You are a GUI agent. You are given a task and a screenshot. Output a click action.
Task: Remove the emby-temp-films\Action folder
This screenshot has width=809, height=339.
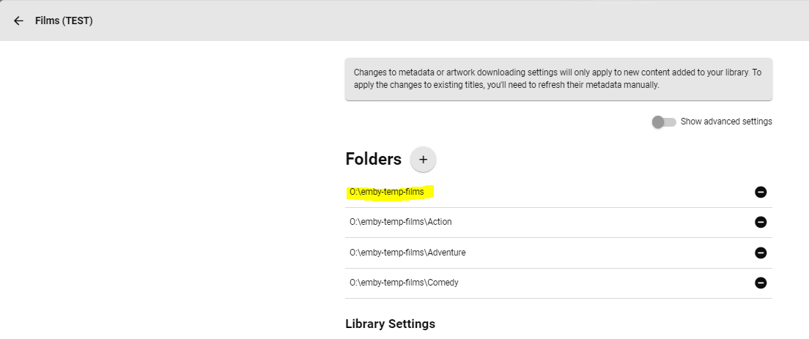(x=761, y=222)
